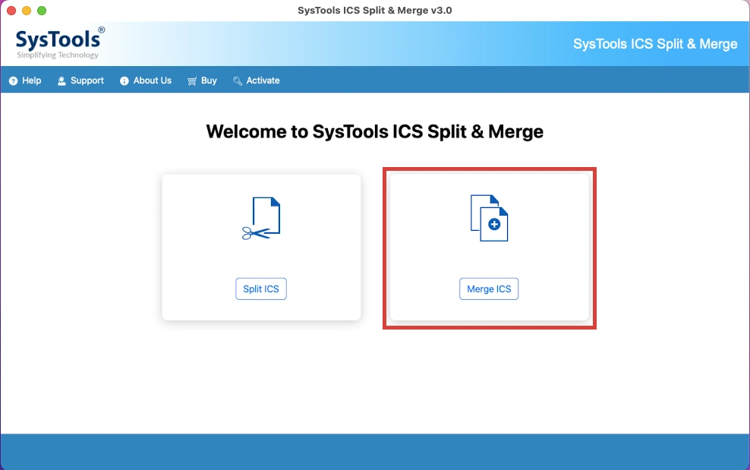This screenshot has width=750, height=470.
Task: Click the Support person icon
Action: click(61, 81)
